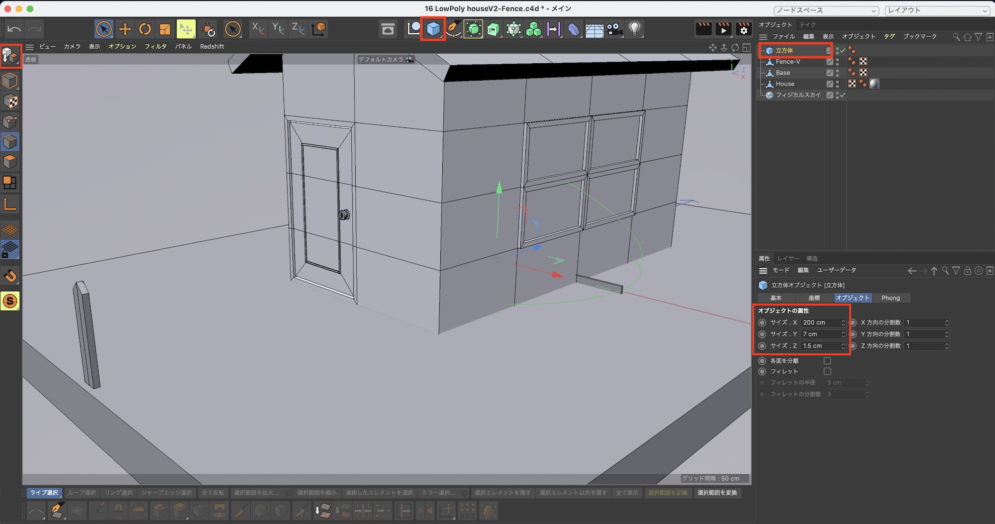Screen dimensions: 995x524
Task: Select the Scale tool
Action: [165, 29]
